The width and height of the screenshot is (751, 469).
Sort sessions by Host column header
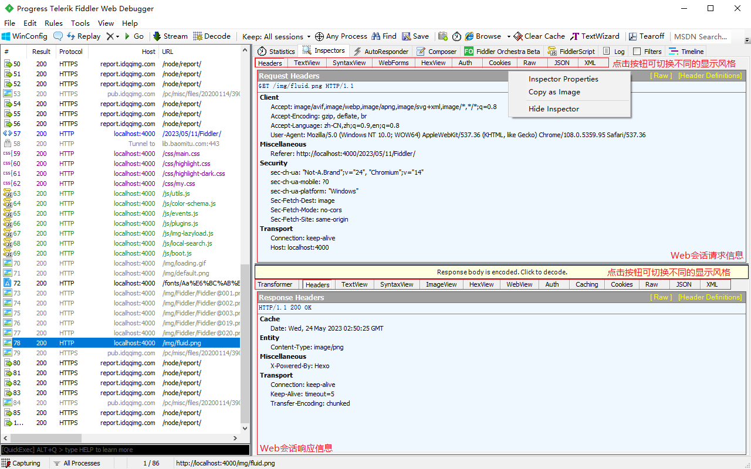(x=123, y=52)
